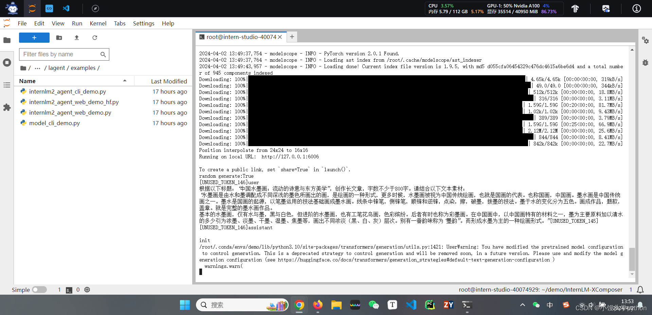
Task: Refresh the file browser listing
Action: [x=95, y=38]
